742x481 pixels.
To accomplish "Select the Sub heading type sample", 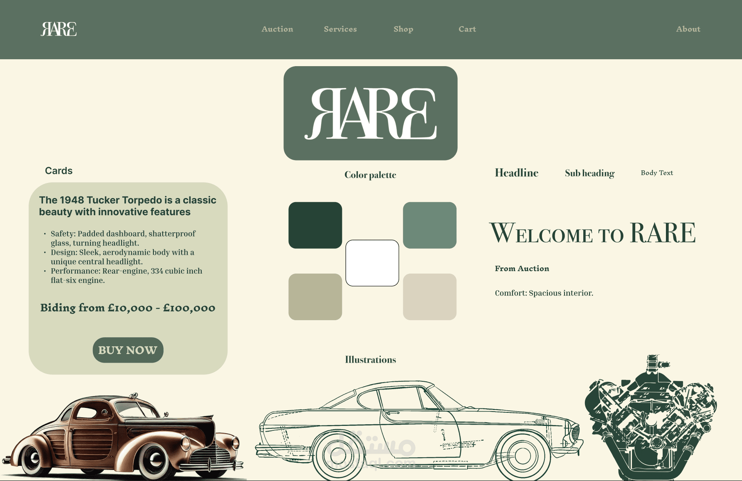I will point(589,173).
